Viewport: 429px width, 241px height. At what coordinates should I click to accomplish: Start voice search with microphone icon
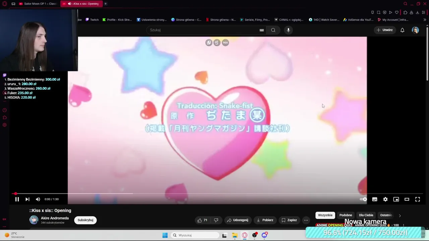pos(288,30)
